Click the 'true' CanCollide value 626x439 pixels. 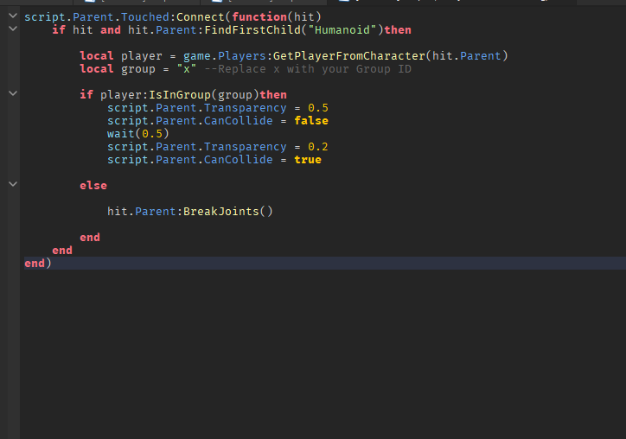pyautogui.click(x=308, y=160)
